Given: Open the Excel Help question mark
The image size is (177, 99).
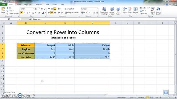Looking at the screenshot, I should (167, 5).
